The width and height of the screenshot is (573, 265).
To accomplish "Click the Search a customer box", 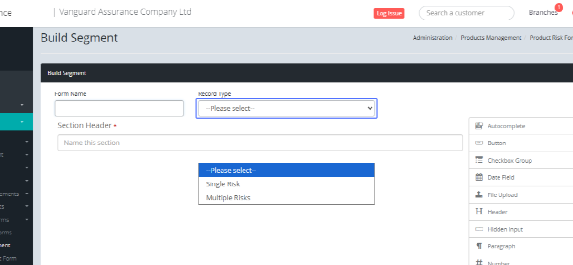I will point(466,13).
